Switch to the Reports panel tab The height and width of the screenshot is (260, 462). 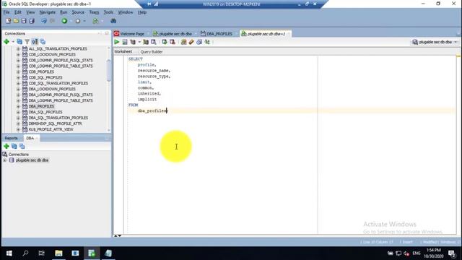[x=12, y=138]
